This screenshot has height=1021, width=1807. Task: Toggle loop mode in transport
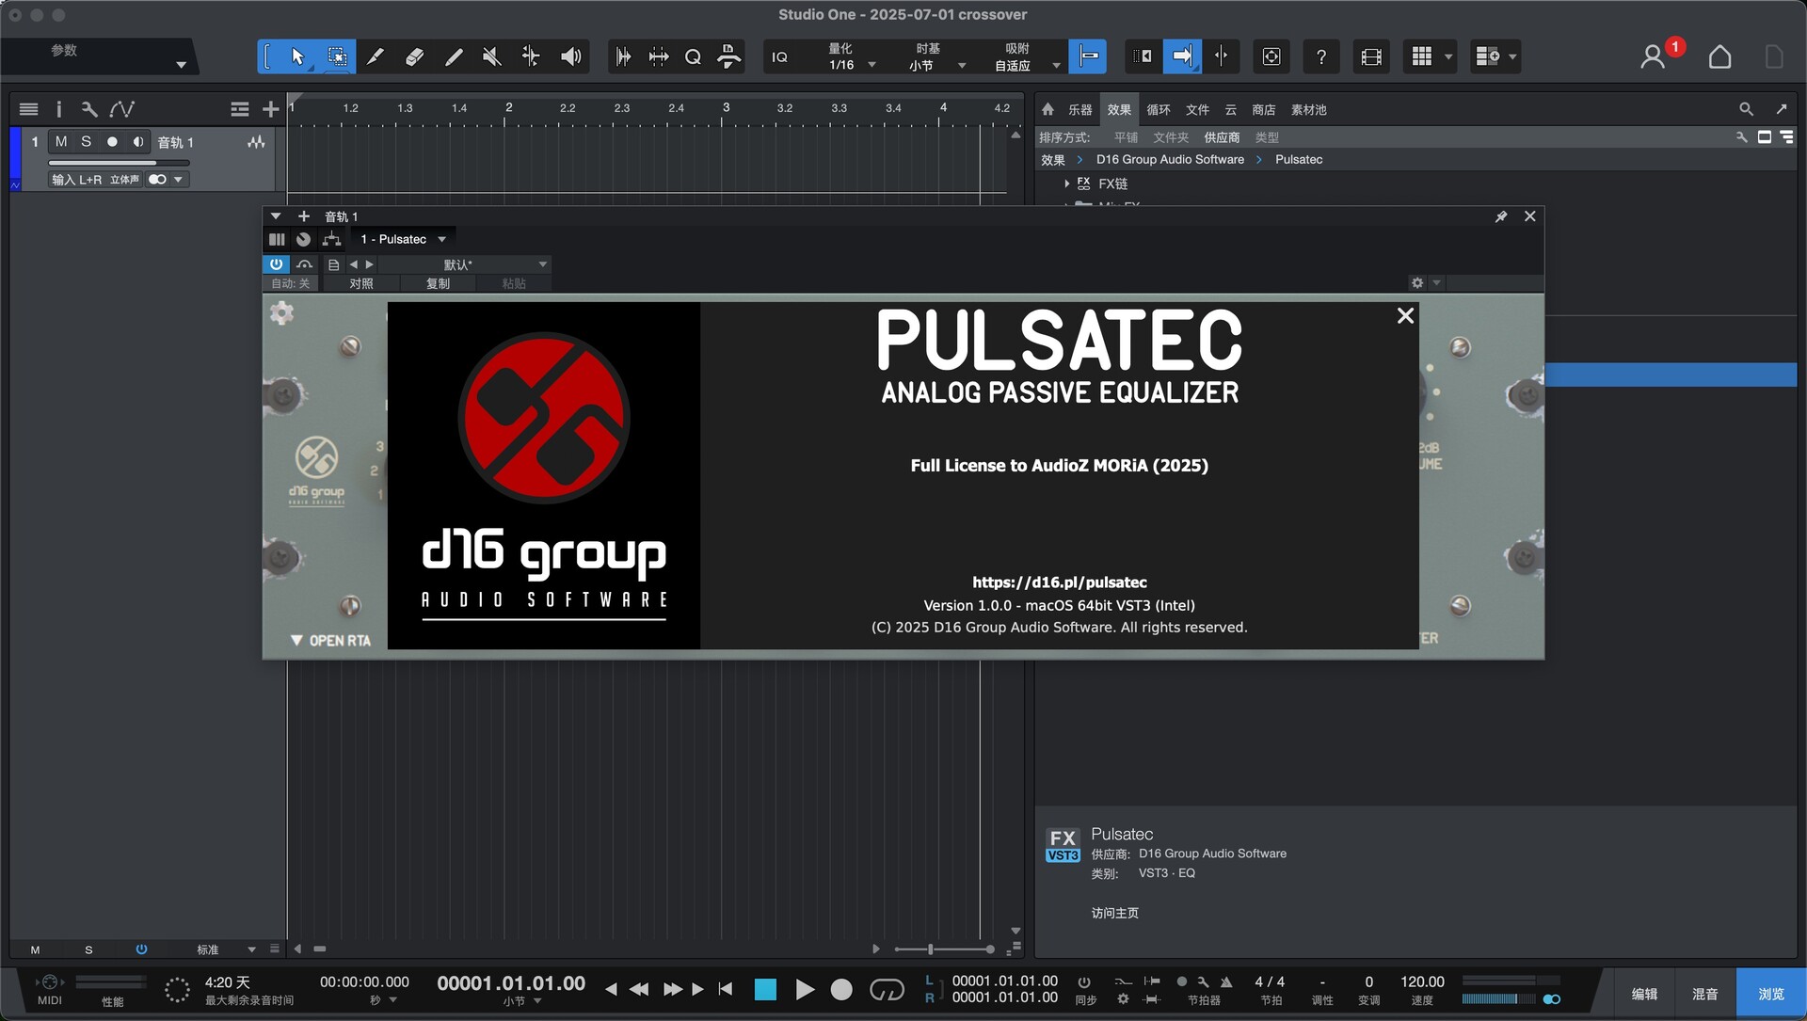[x=887, y=989]
